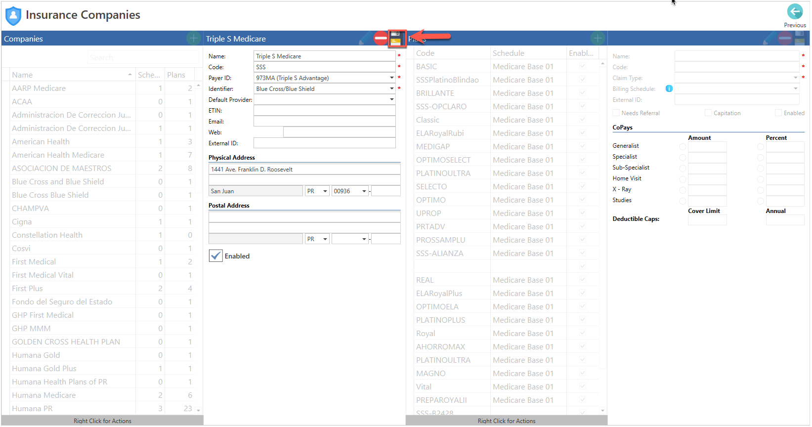Add a new company with plus icon

click(194, 38)
